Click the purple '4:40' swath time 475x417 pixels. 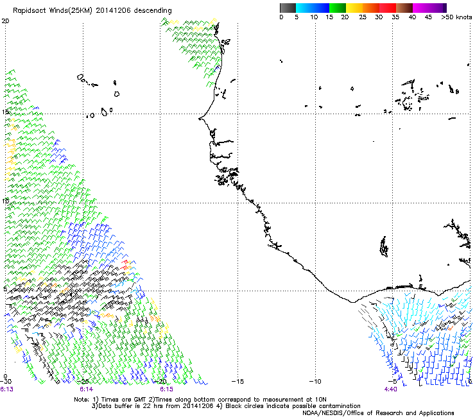point(390,389)
